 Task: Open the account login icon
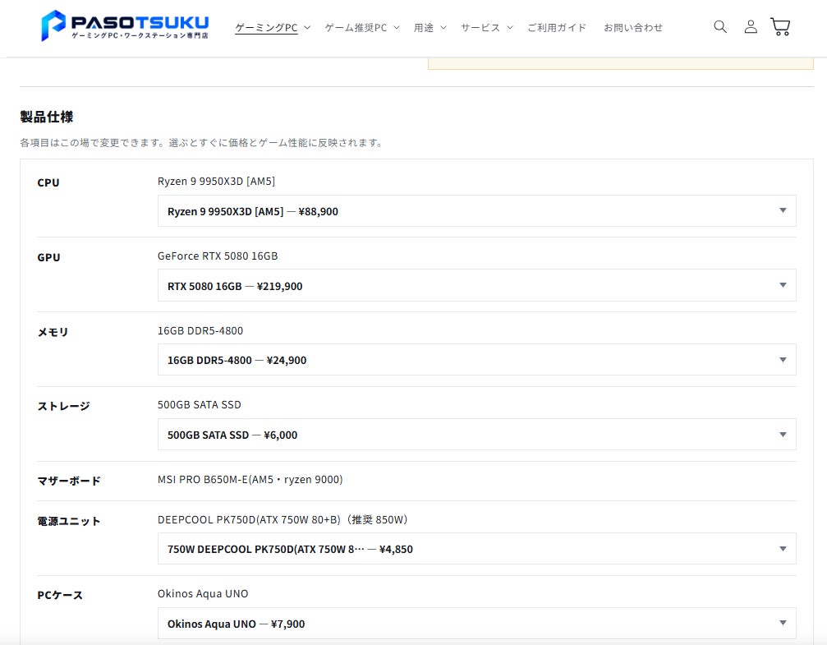tap(751, 26)
